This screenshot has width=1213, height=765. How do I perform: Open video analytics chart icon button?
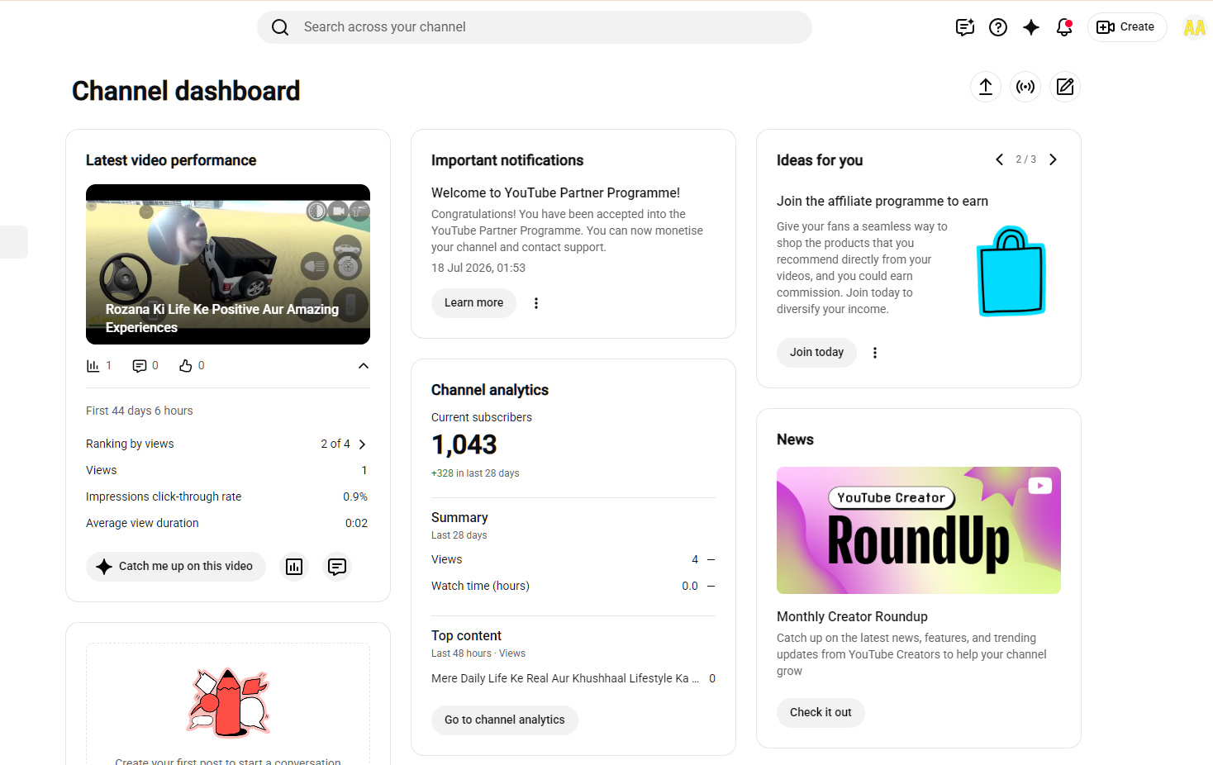[x=294, y=567]
